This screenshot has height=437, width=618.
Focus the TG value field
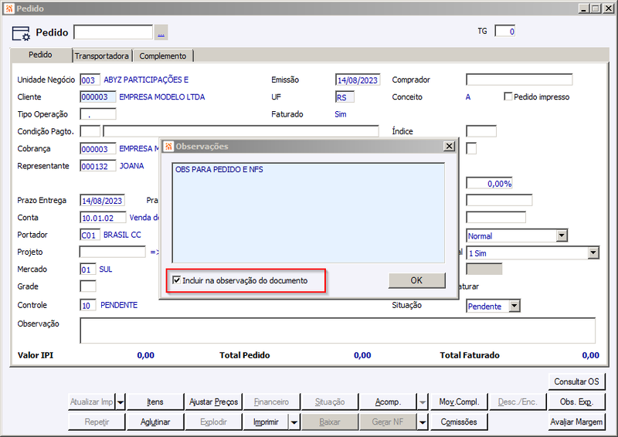tap(505, 31)
